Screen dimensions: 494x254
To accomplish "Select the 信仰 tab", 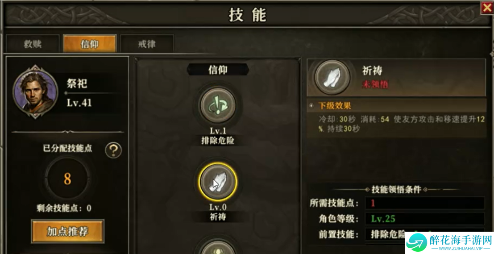I will tap(90, 44).
